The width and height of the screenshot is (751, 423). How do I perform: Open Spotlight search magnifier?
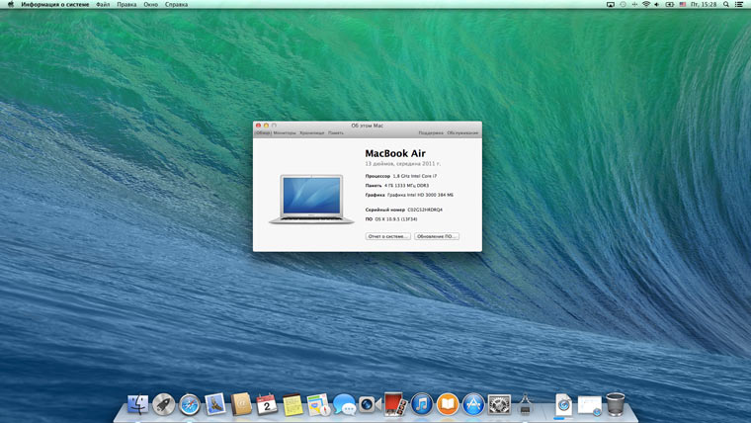pos(726,4)
